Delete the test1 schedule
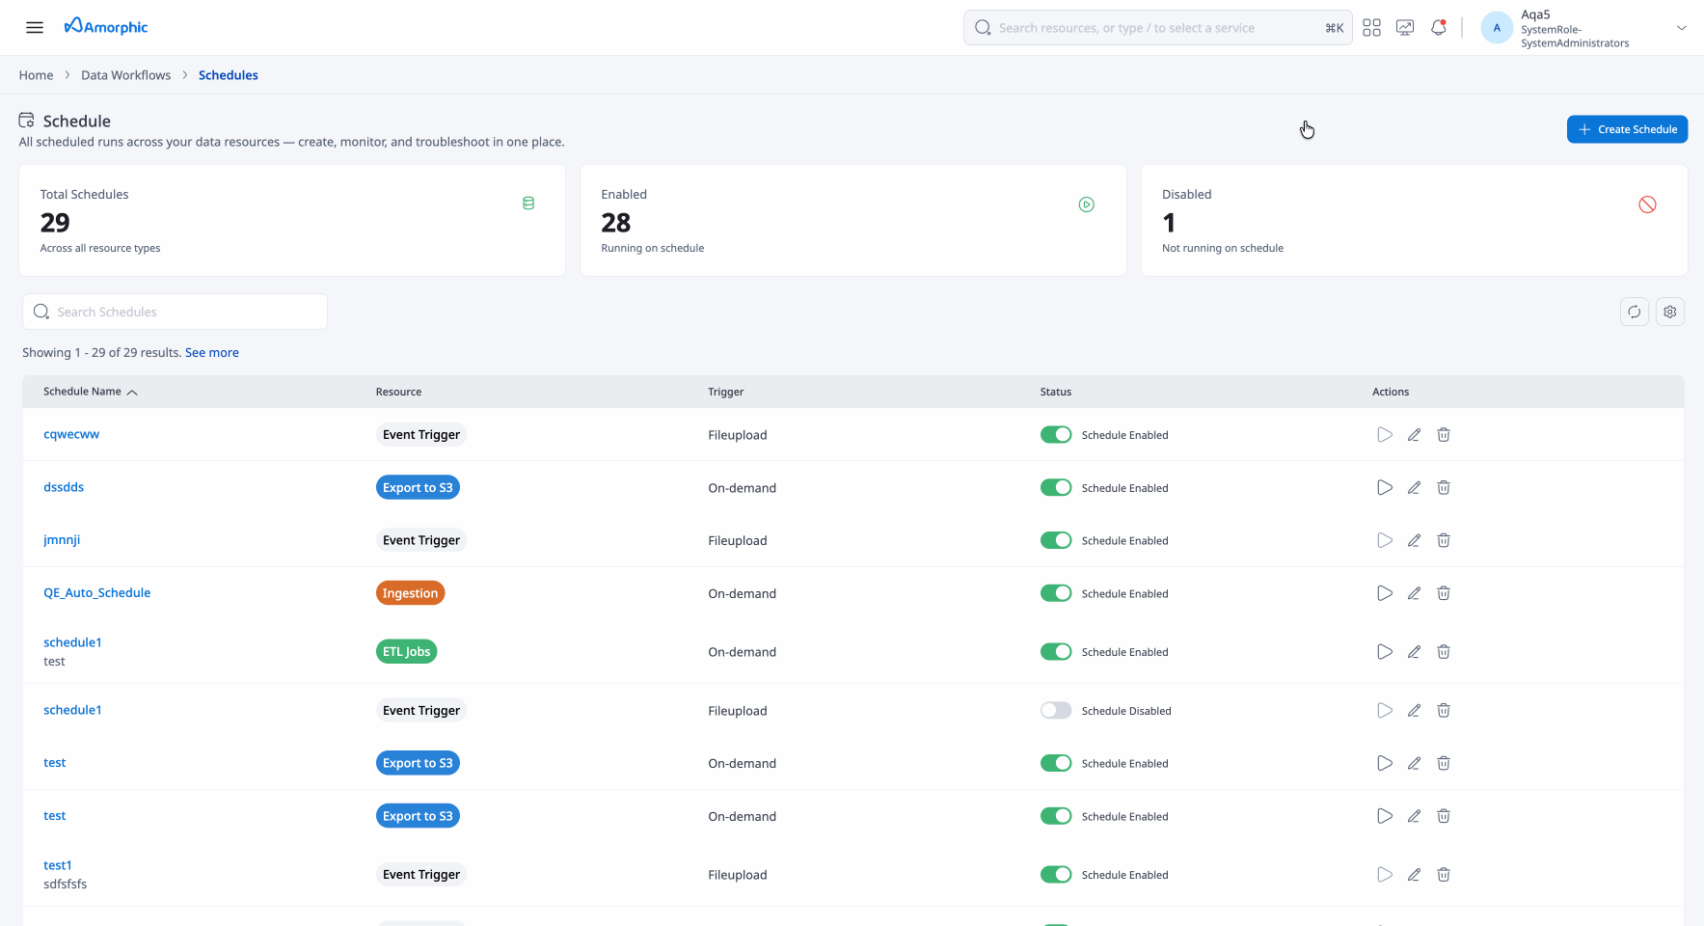 coord(1444,875)
